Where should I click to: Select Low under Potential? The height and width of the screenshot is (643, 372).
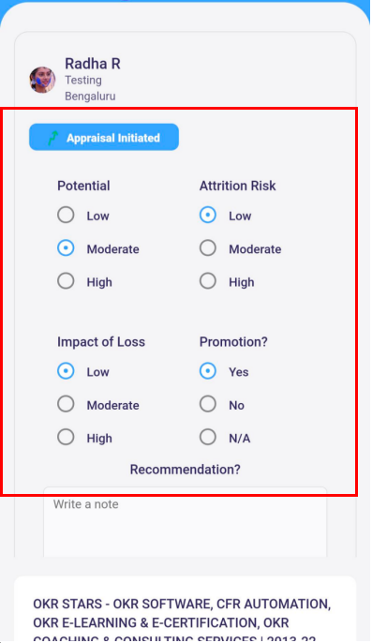tap(66, 215)
